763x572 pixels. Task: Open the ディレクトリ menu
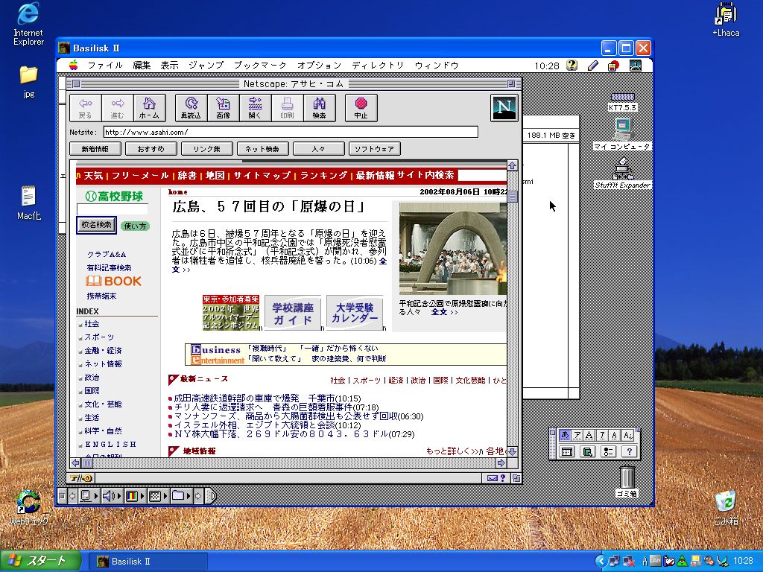(378, 66)
